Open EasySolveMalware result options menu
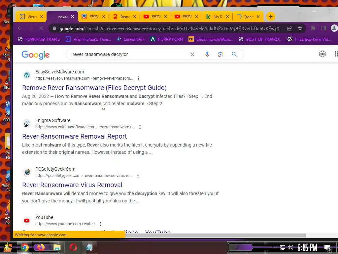 (139, 78)
